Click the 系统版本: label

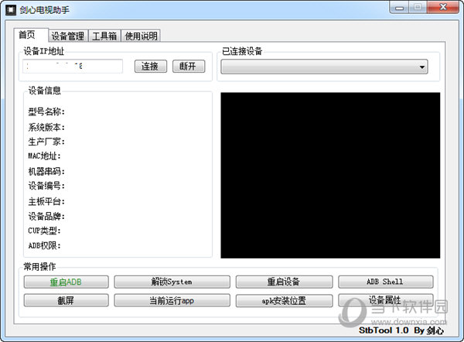pyautogui.click(x=46, y=128)
